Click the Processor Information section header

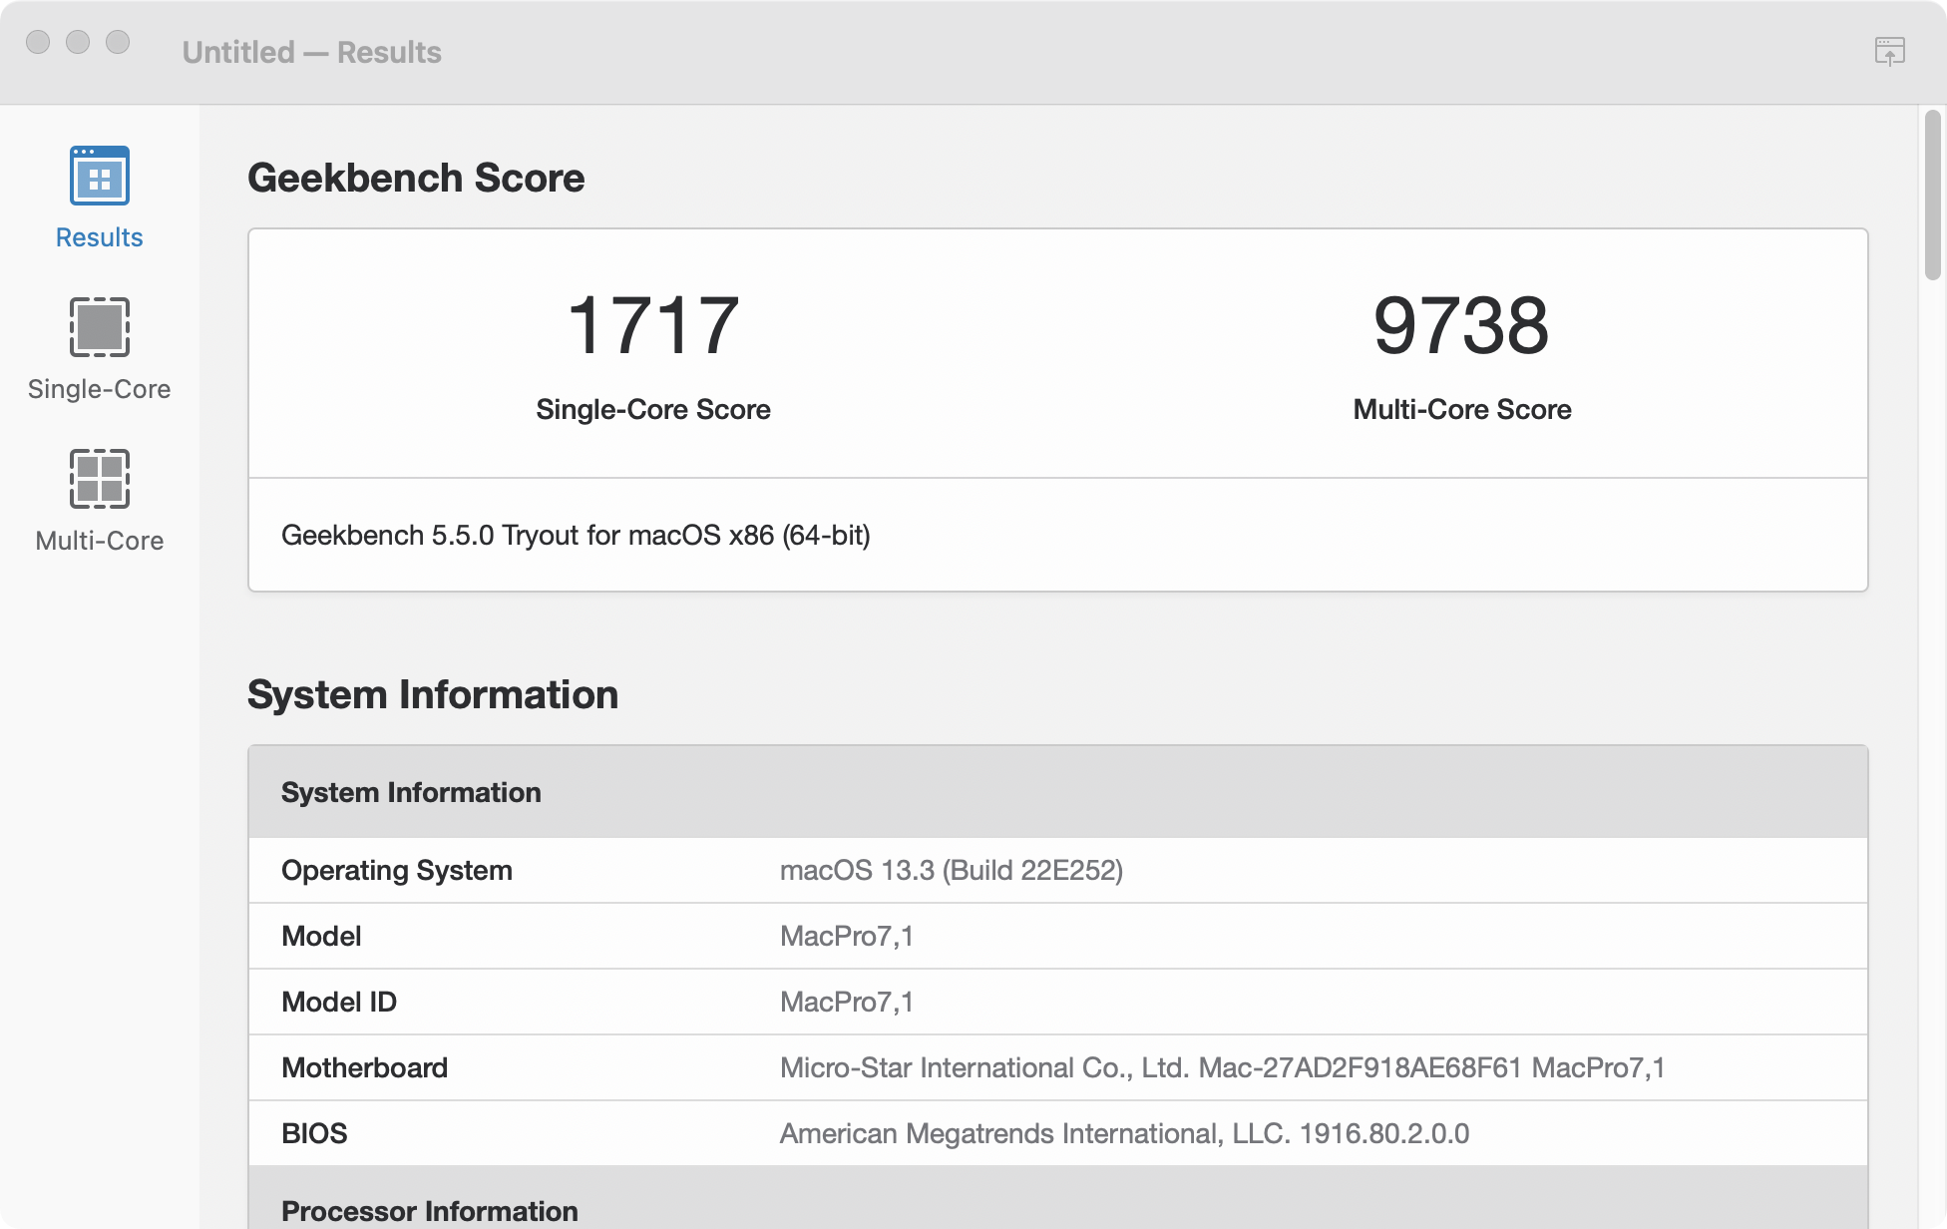(430, 1210)
